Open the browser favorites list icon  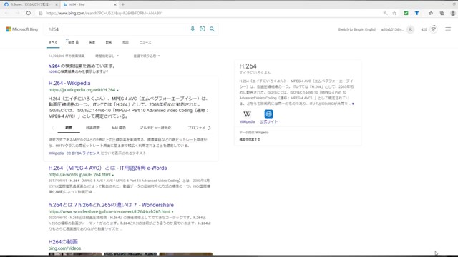pos(431,13)
